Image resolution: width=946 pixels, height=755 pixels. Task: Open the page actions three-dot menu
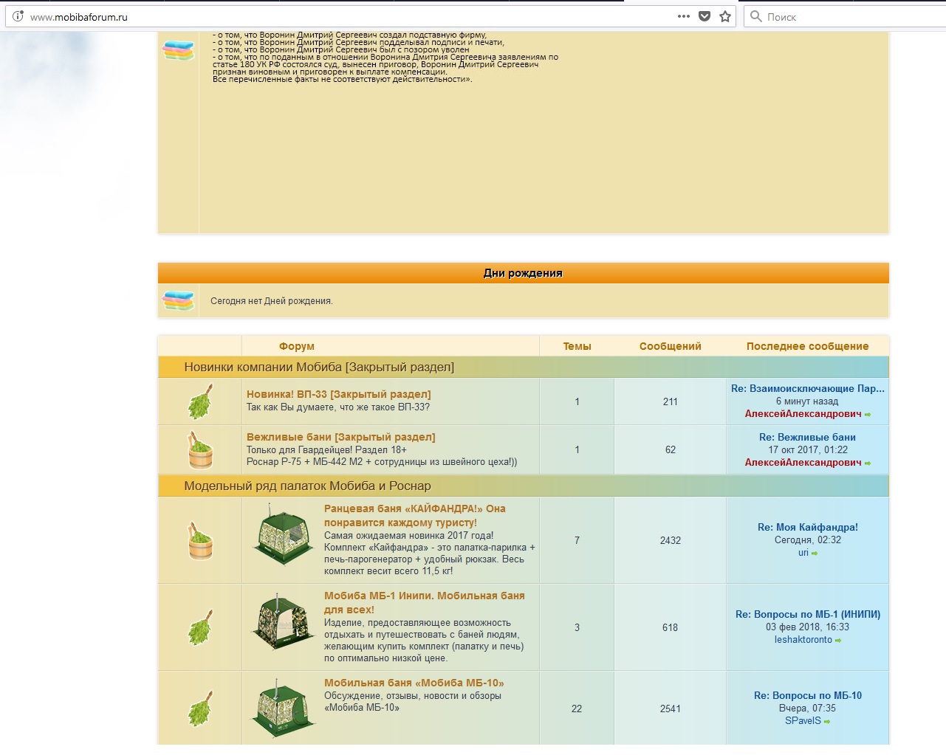[684, 16]
